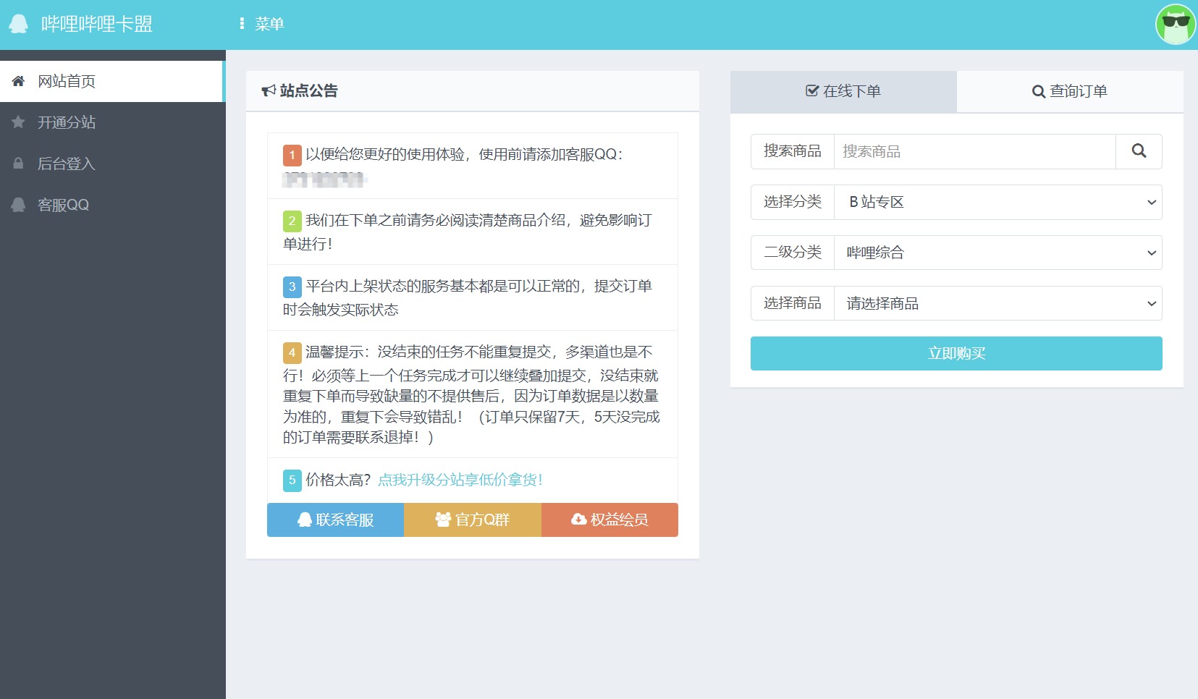The height and width of the screenshot is (699, 1198).
Task: Click the 权益绘员 button
Action: pyautogui.click(x=609, y=520)
